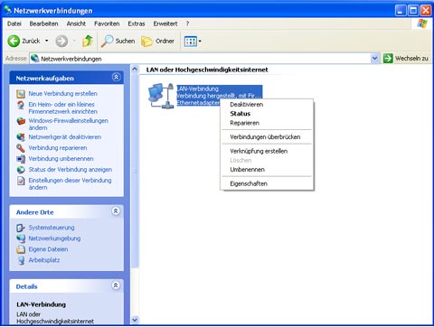Open the views button in the toolbar
The height and width of the screenshot is (327, 434).
tap(191, 42)
